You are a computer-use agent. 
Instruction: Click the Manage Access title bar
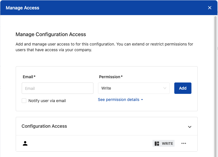tap(109, 8)
